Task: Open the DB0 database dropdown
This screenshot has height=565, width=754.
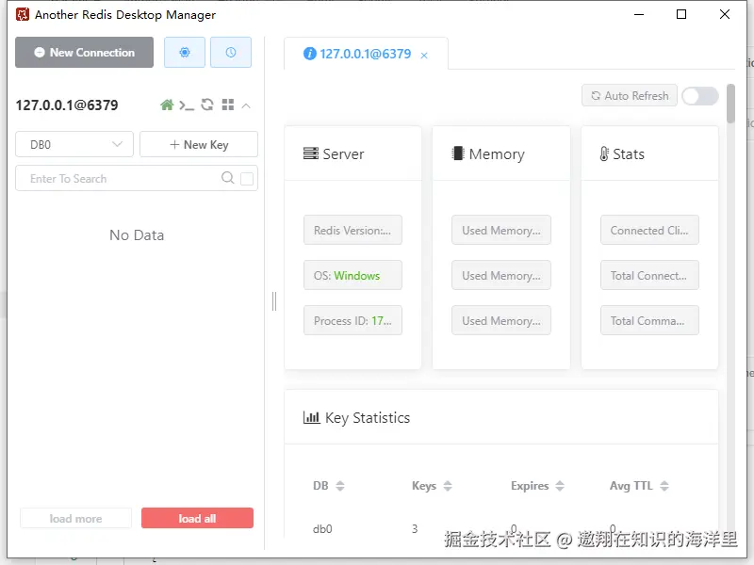Action: (74, 144)
